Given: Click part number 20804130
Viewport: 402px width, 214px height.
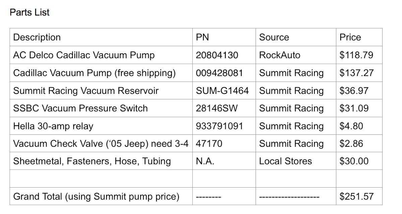Looking at the screenshot, I should pos(217,55).
